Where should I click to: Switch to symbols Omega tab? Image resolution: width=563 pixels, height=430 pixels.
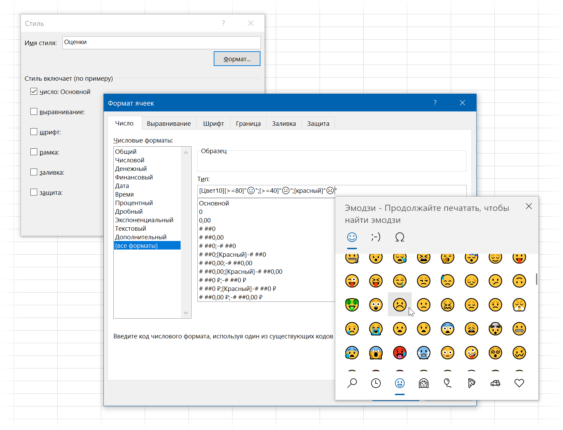pyautogui.click(x=400, y=237)
